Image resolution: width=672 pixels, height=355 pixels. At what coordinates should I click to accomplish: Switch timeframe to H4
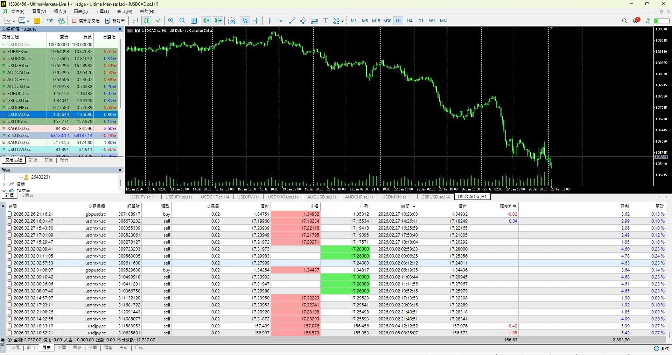[409, 21]
